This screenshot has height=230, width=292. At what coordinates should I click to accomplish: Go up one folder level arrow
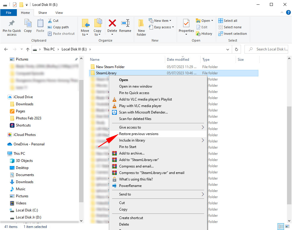click(28, 49)
